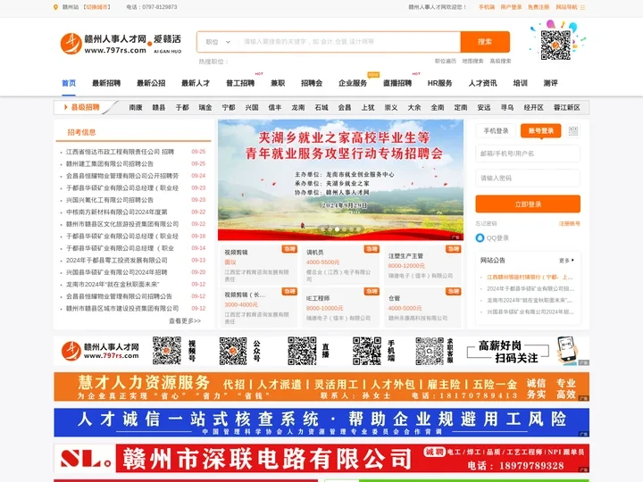Click the 用户登录 link in header

[x=511, y=7]
